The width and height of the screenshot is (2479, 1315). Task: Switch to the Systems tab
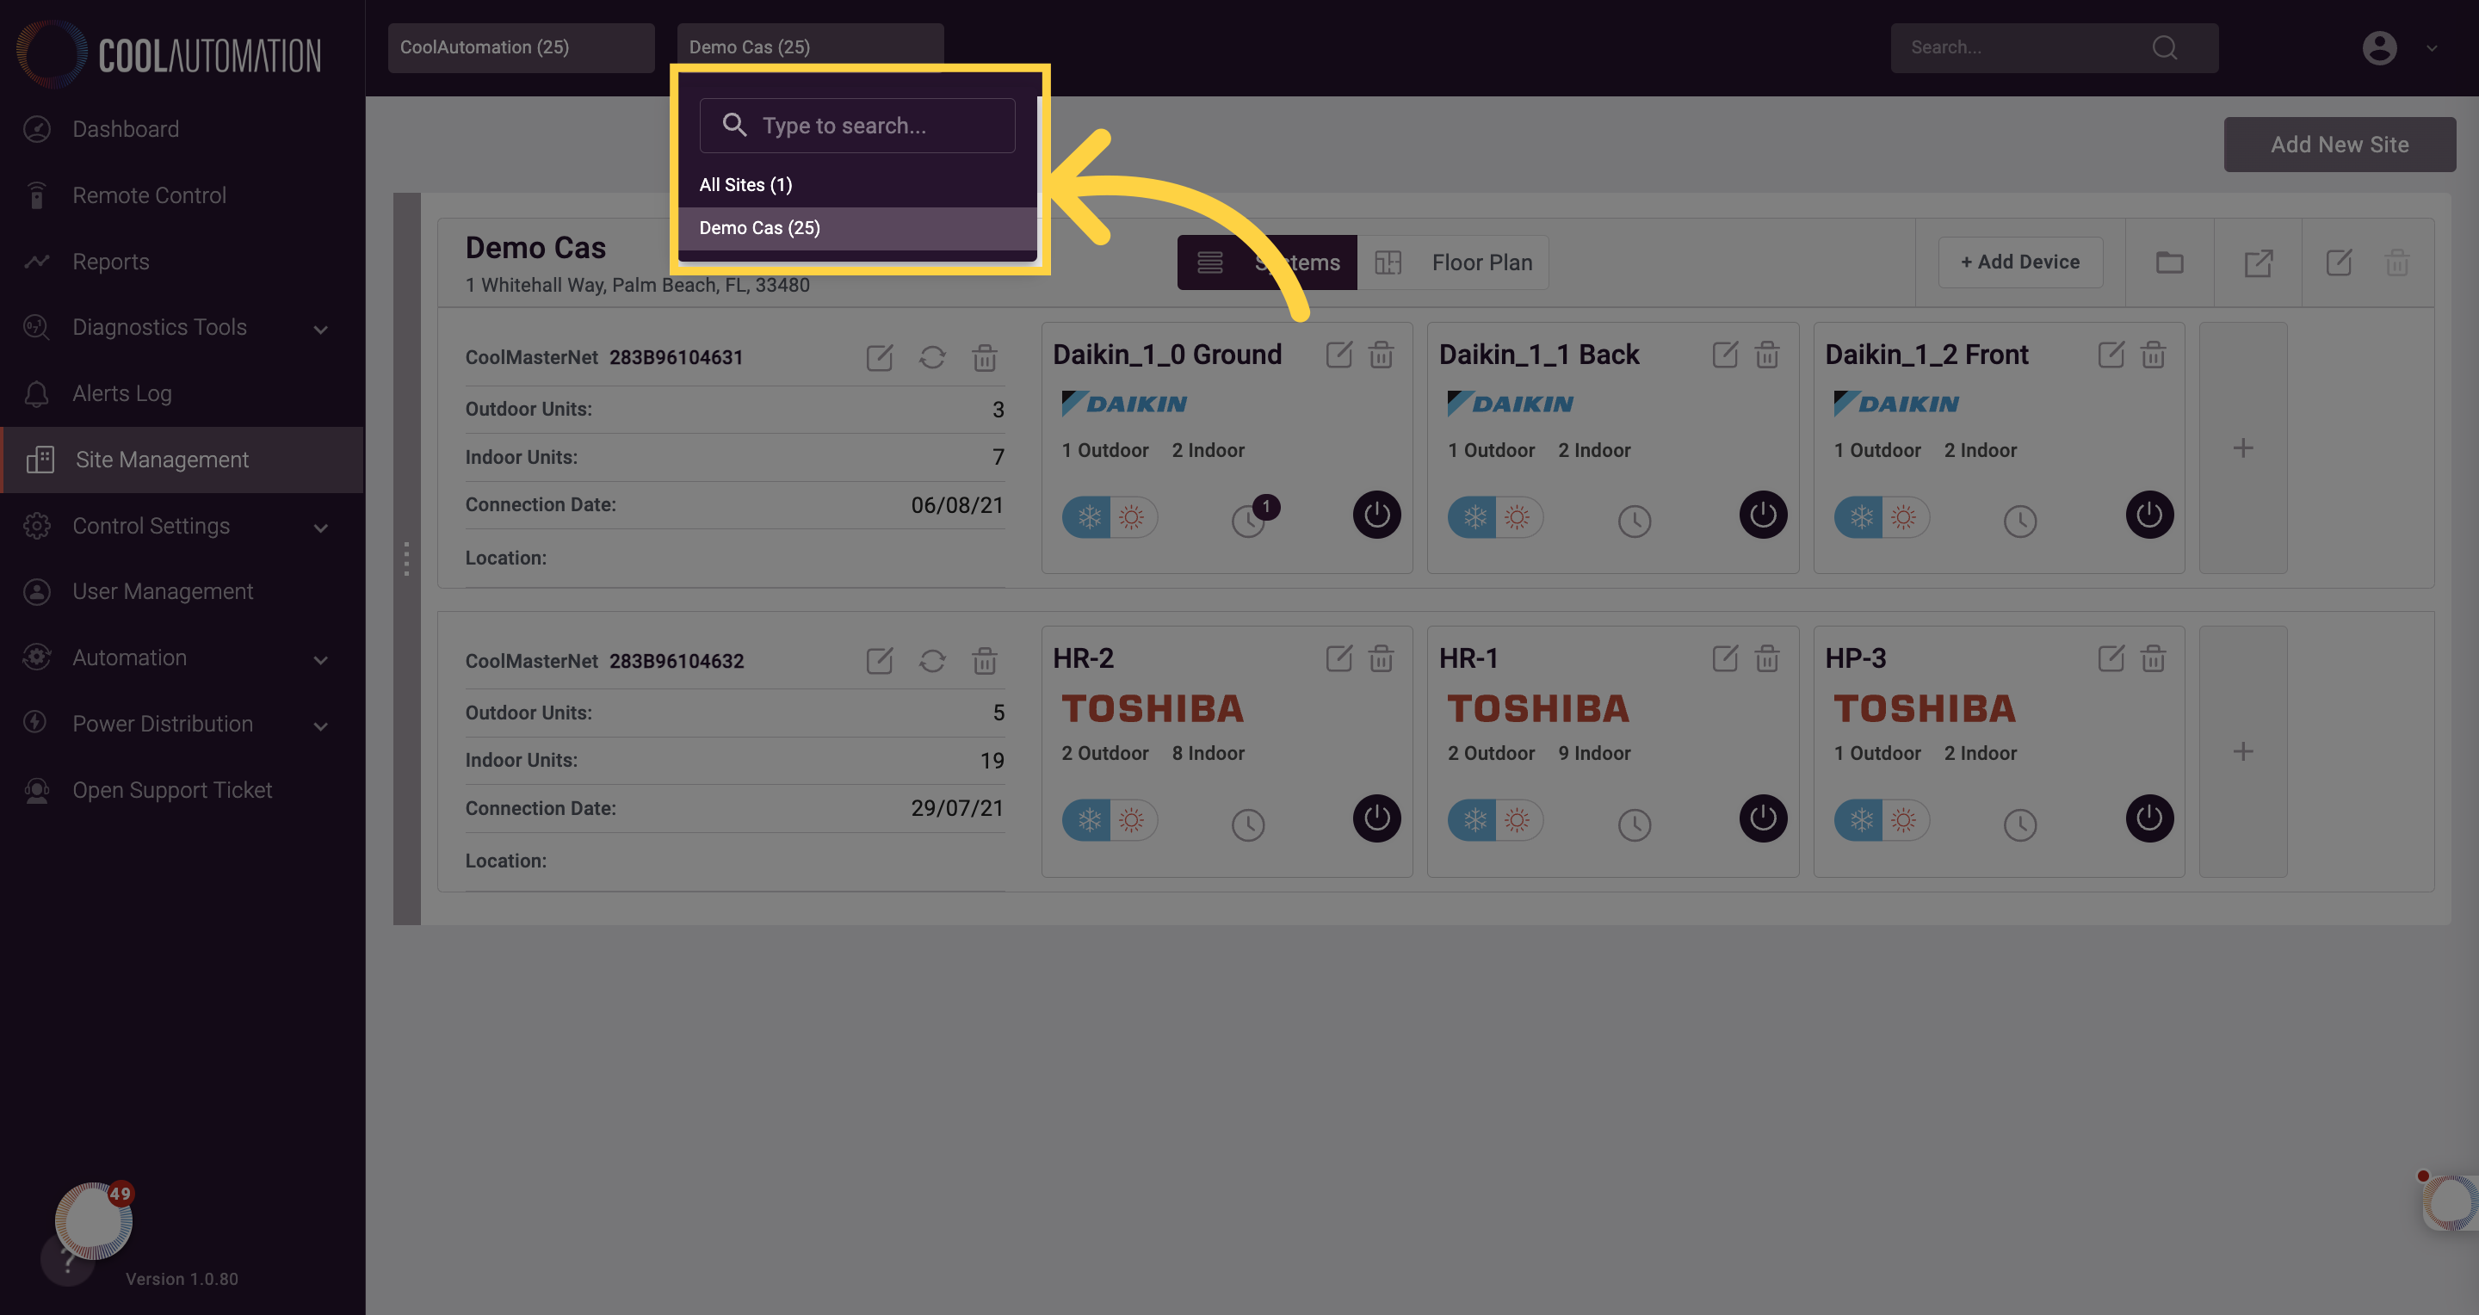(x=1266, y=262)
